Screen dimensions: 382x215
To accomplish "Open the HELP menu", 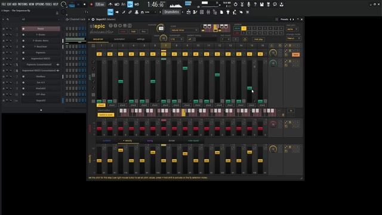I will pyautogui.click(x=56, y=4).
